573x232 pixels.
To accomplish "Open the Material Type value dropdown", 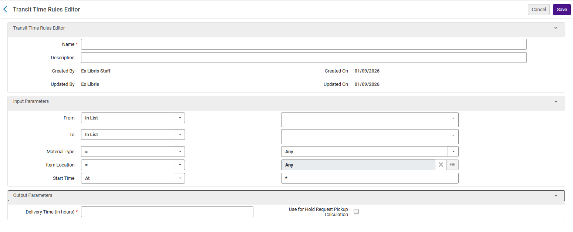I will 453,152.
